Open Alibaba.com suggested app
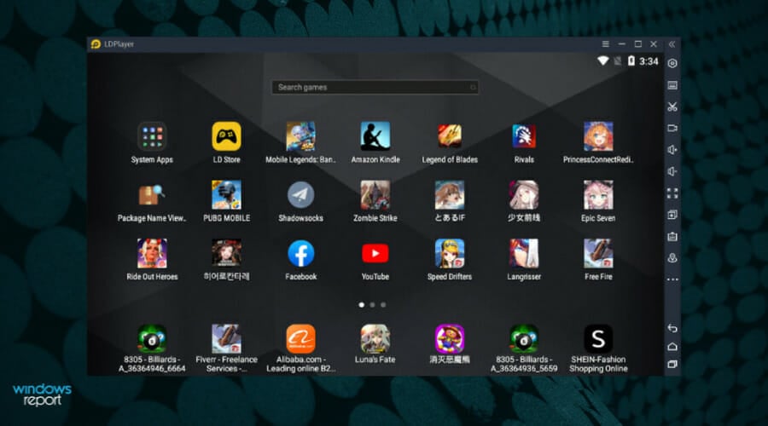Image resolution: width=768 pixels, height=426 pixels. tap(300, 339)
